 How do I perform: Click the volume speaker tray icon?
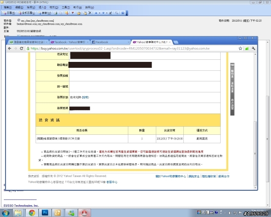coord(230,213)
